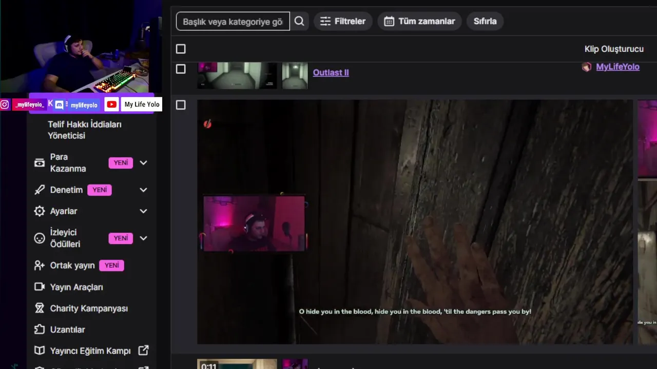Click the 0:11 duration clip thumbnail
The width and height of the screenshot is (657, 369).
tap(237, 364)
